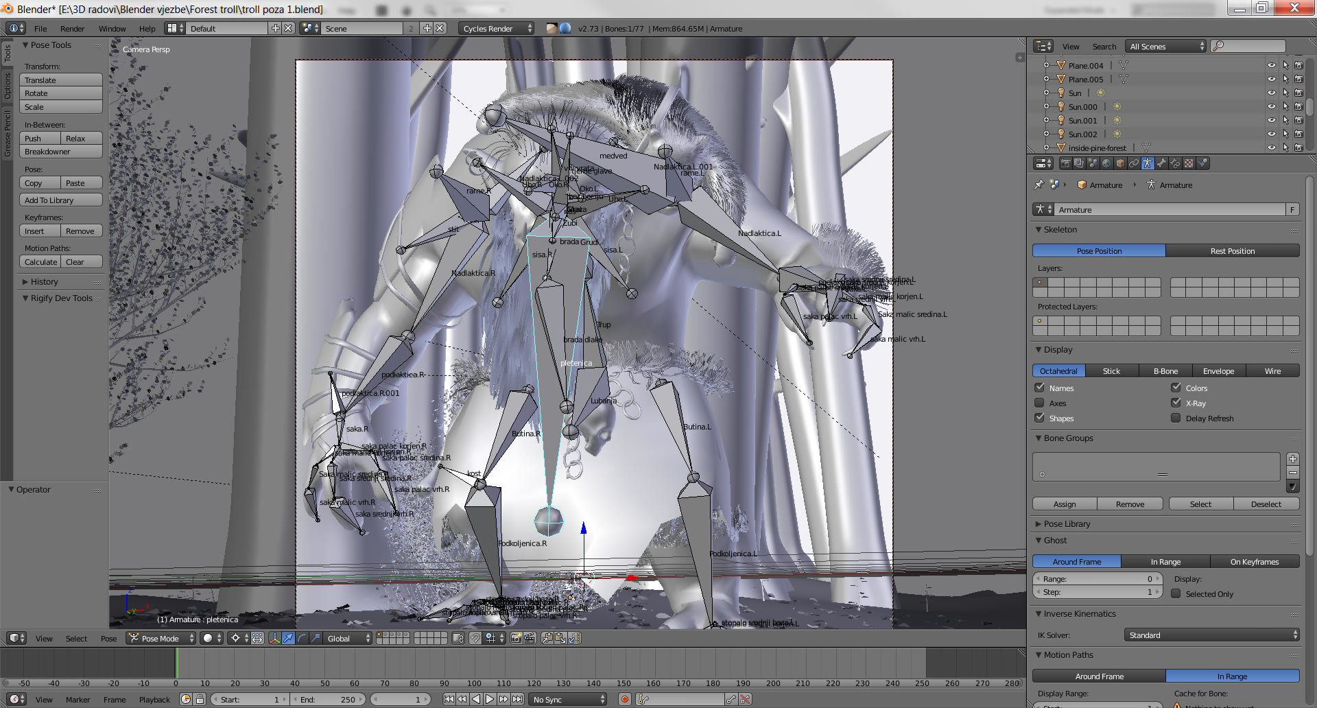Open the Render properties camera tab

(1065, 163)
